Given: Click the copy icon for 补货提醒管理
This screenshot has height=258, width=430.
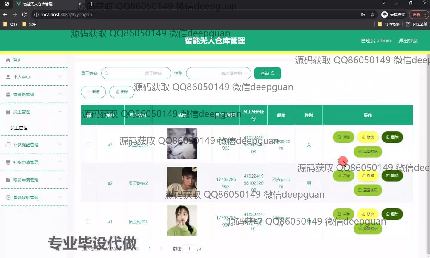Looking at the screenshot, I should [8, 145].
